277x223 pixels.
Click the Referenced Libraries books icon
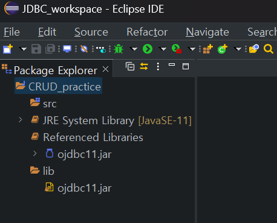[x=35, y=136]
